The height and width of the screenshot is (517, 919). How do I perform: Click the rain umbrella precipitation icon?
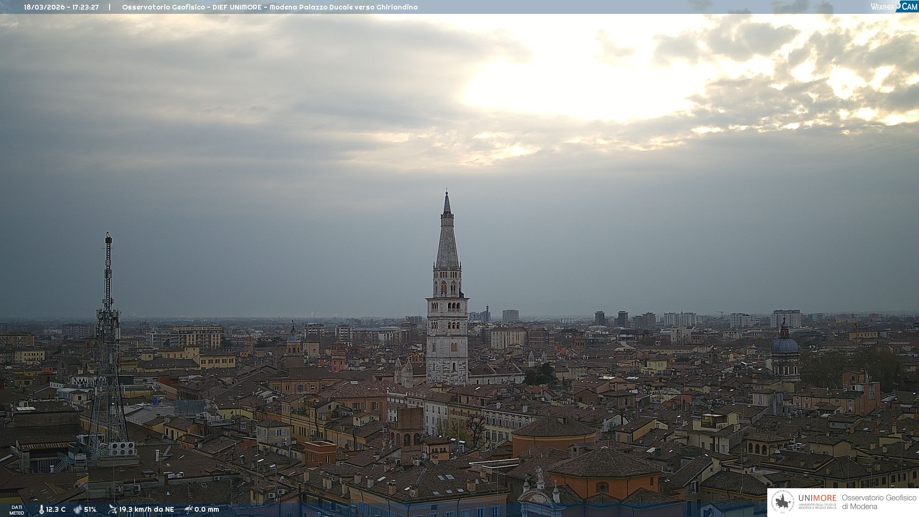[x=189, y=509]
